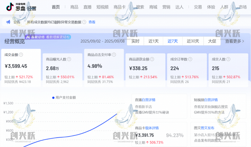Viewport: 251px width, 147px height.
Task: Click help icon beside 成交金额
Action: (x=21, y=54)
